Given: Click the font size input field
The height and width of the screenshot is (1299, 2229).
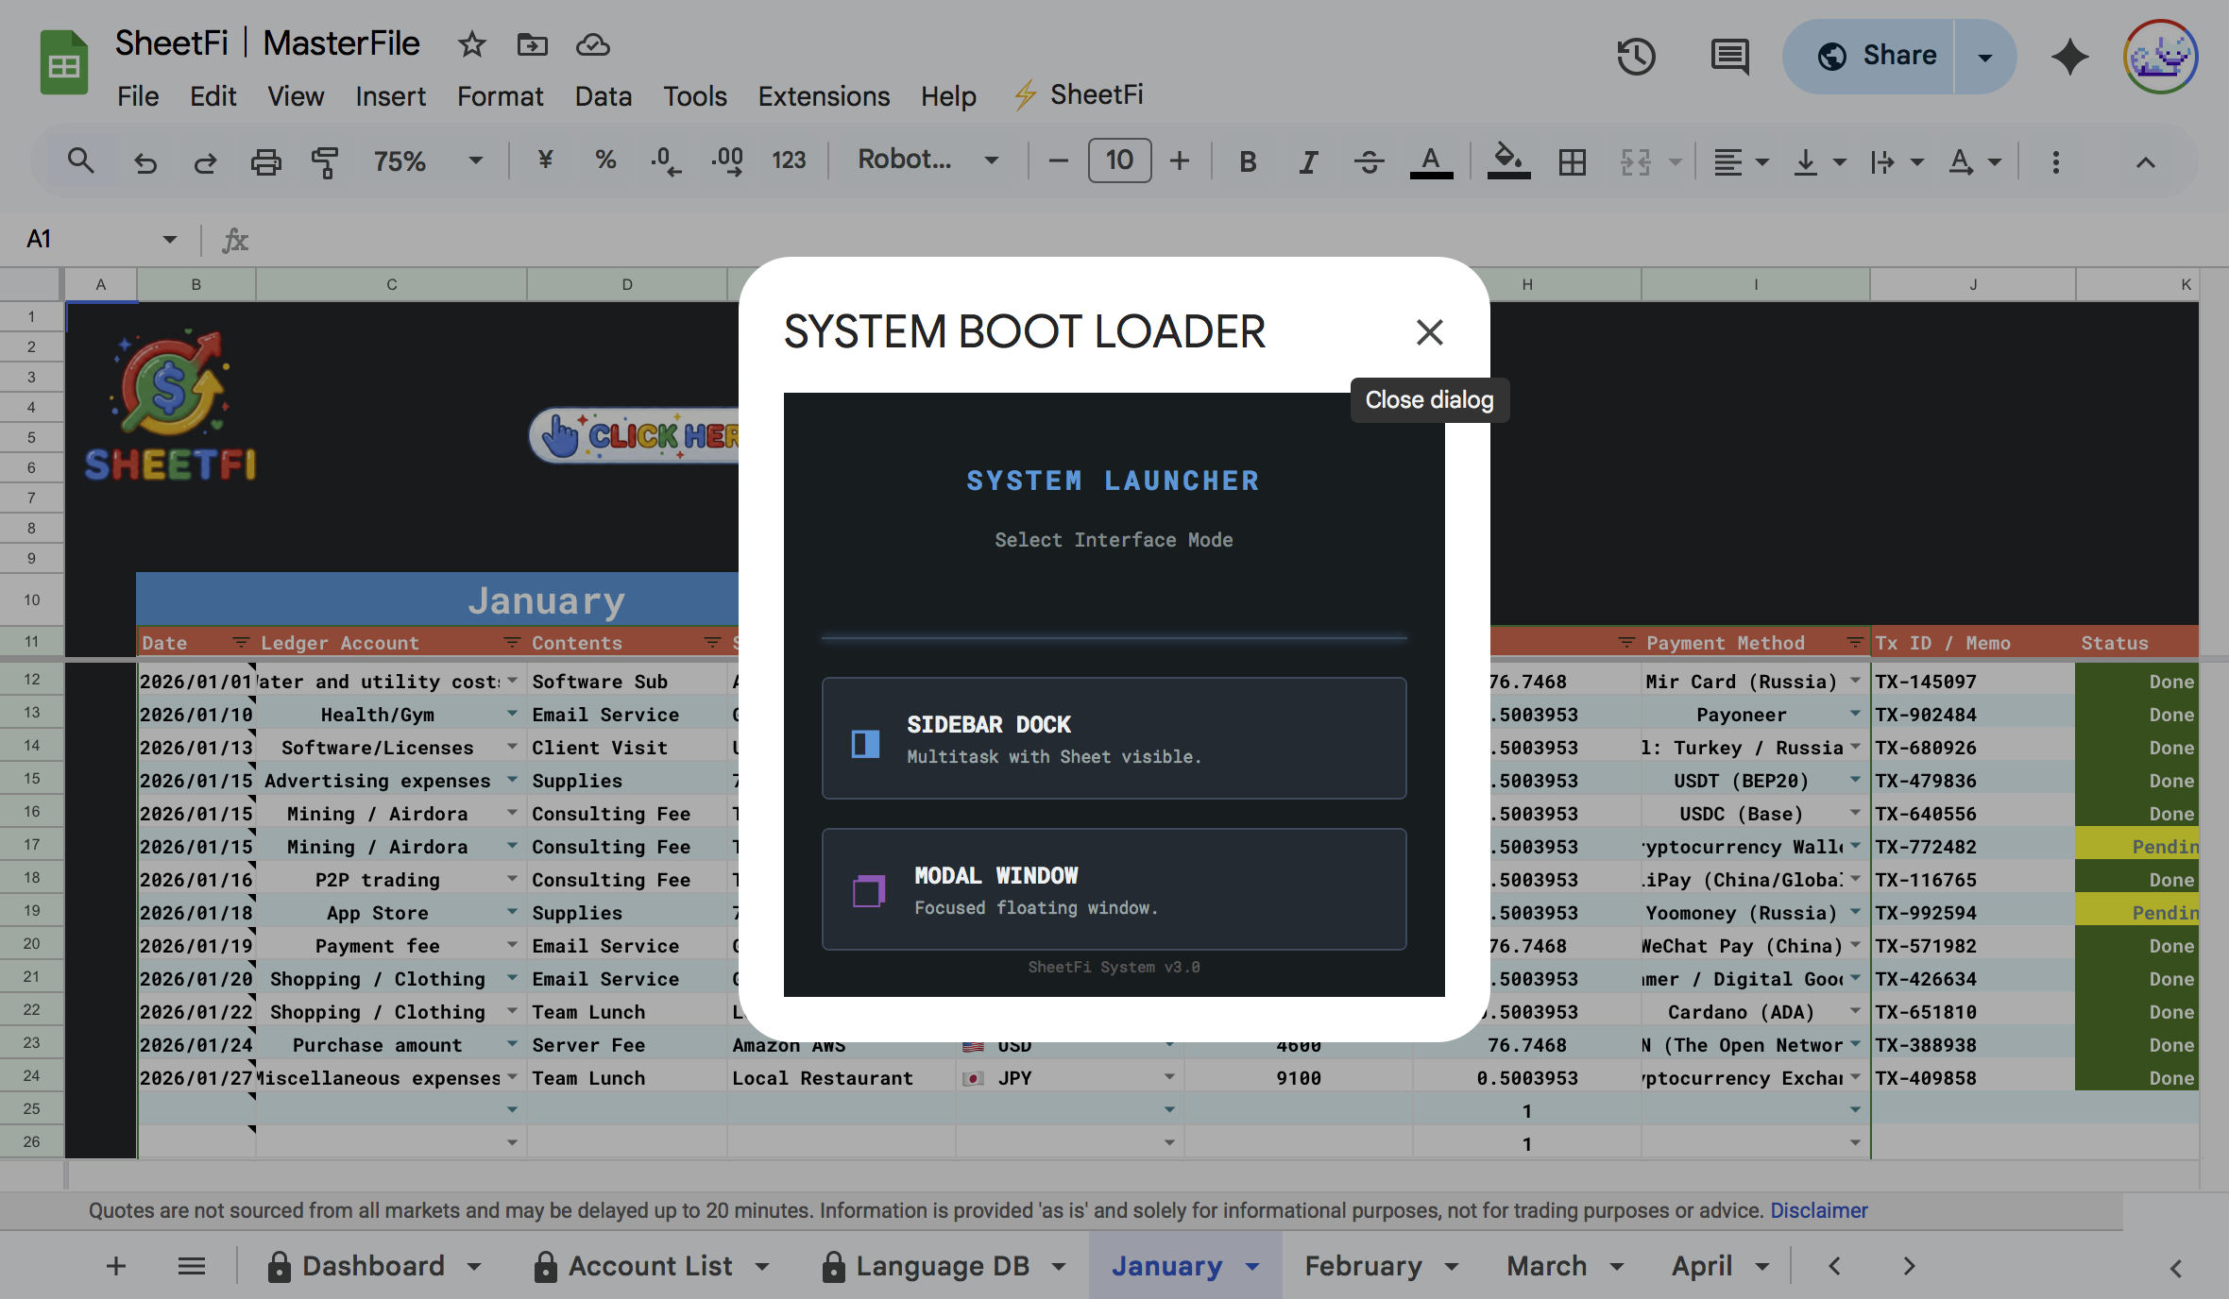Looking at the screenshot, I should click(x=1119, y=160).
